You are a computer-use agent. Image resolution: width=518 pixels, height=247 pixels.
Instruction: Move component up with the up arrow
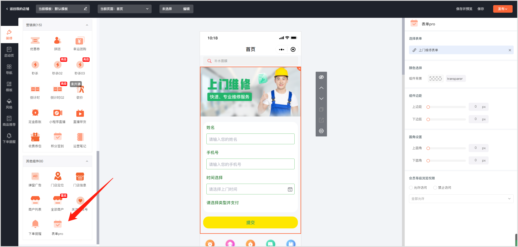(x=321, y=88)
